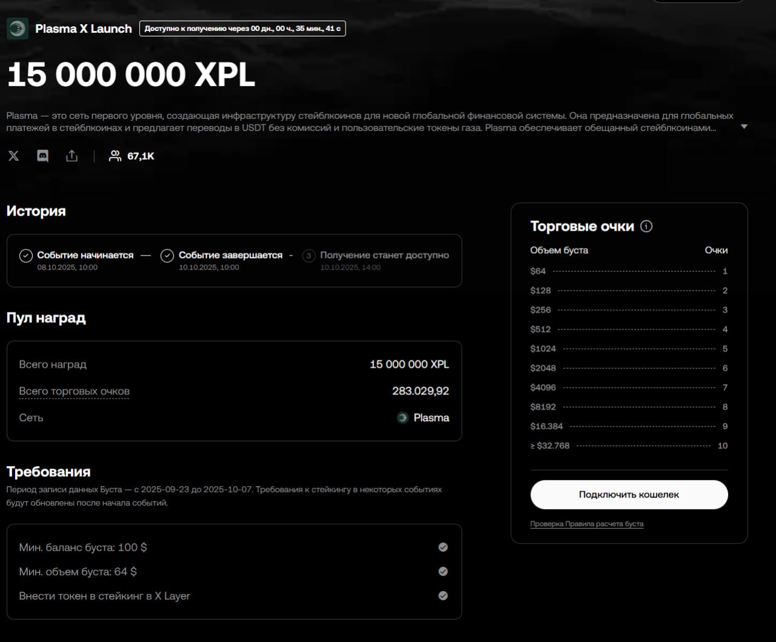Click the step 3 circle in История

pos(309,255)
